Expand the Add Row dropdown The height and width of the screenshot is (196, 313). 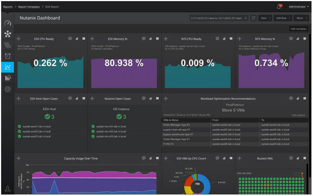click(x=283, y=18)
